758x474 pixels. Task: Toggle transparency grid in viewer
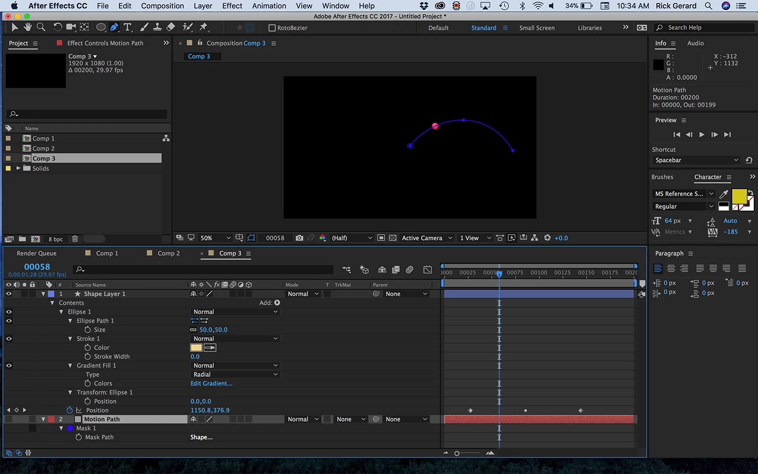393,238
